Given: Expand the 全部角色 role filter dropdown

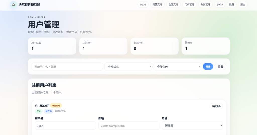Looking at the screenshot, I should click(x=177, y=67).
